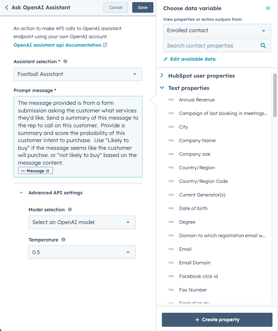Click the info icon next to Temperature
The width and height of the screenshot is (278, 331).
click(63, 240)
